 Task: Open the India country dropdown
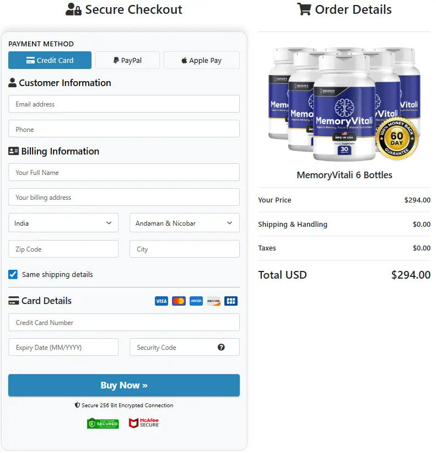tap(63, 223)
